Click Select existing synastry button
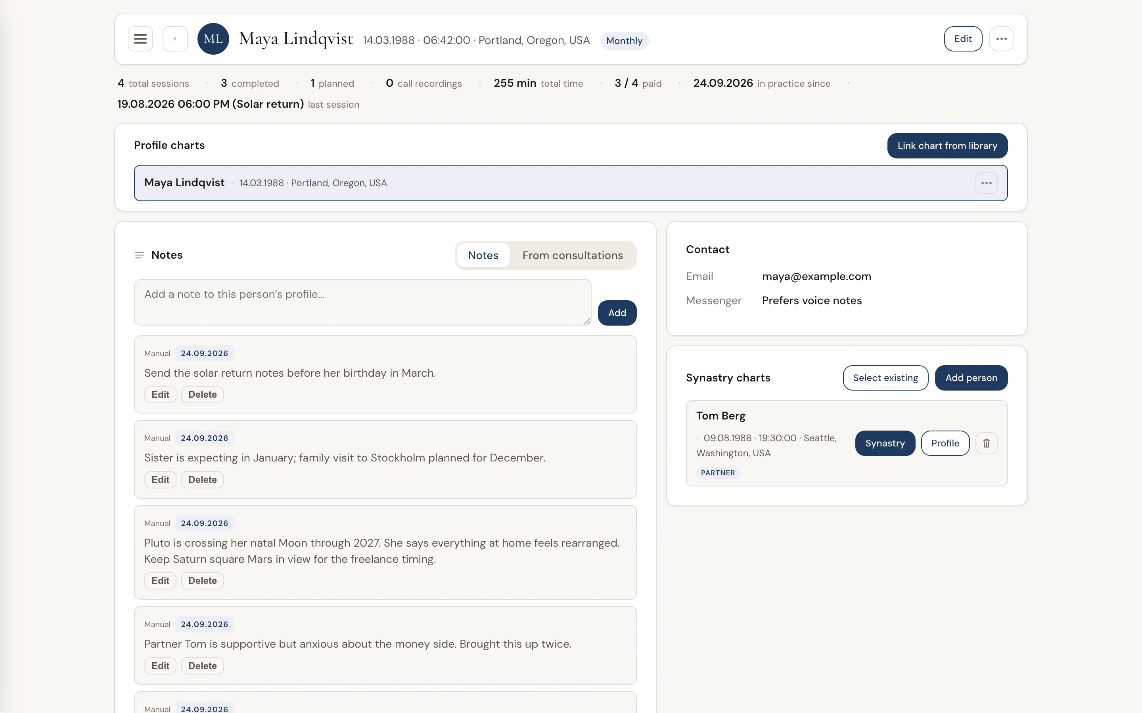Viewport: 1142px width, 713px height. (x=885, y=378)
